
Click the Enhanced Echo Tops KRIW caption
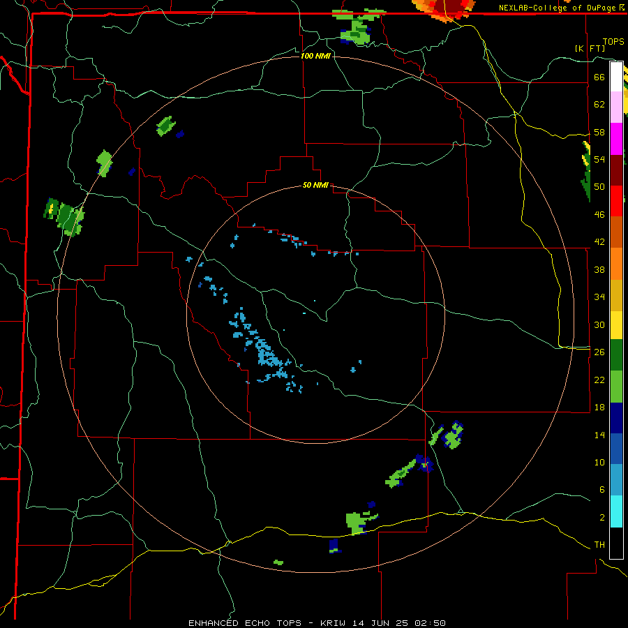point(317,623)
